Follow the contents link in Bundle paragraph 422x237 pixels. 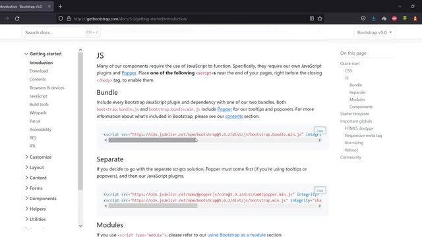(234, 117)
